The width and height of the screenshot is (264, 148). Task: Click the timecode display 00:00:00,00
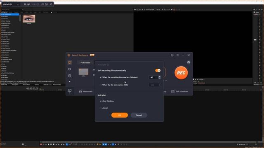(x=32, y=89)
